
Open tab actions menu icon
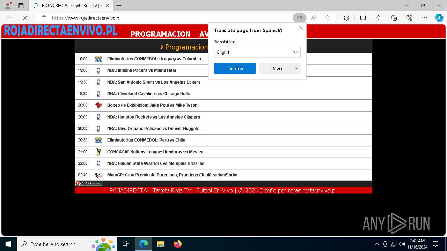click(21, 6)
